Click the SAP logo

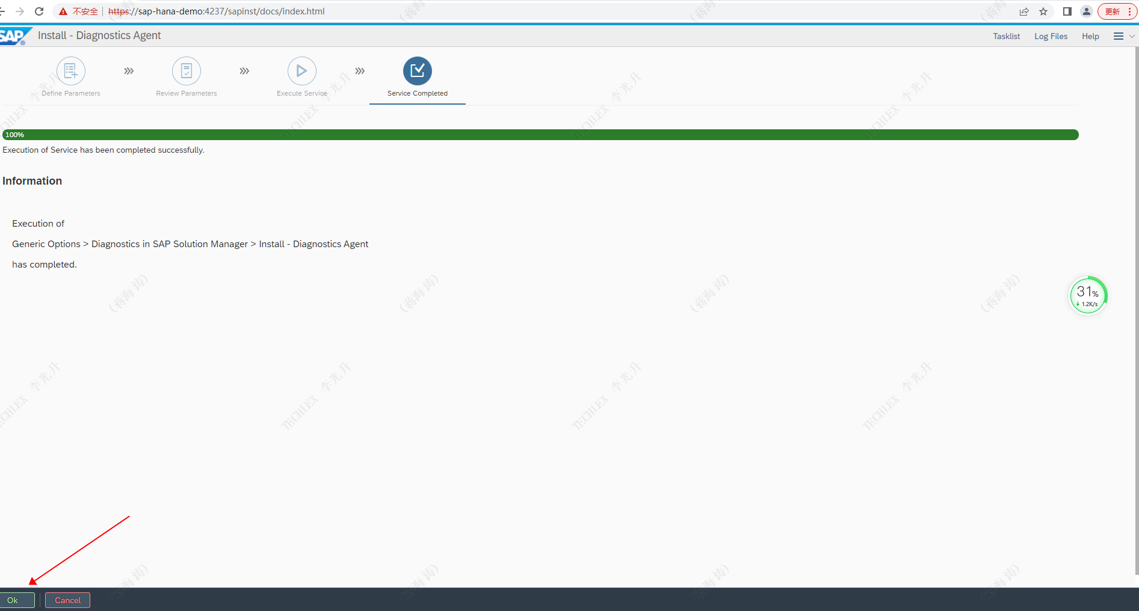coord(14,36)
